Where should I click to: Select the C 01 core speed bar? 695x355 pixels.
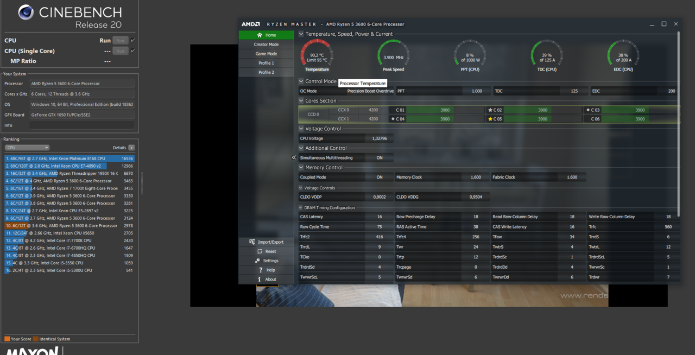click(x=445, y=110)
